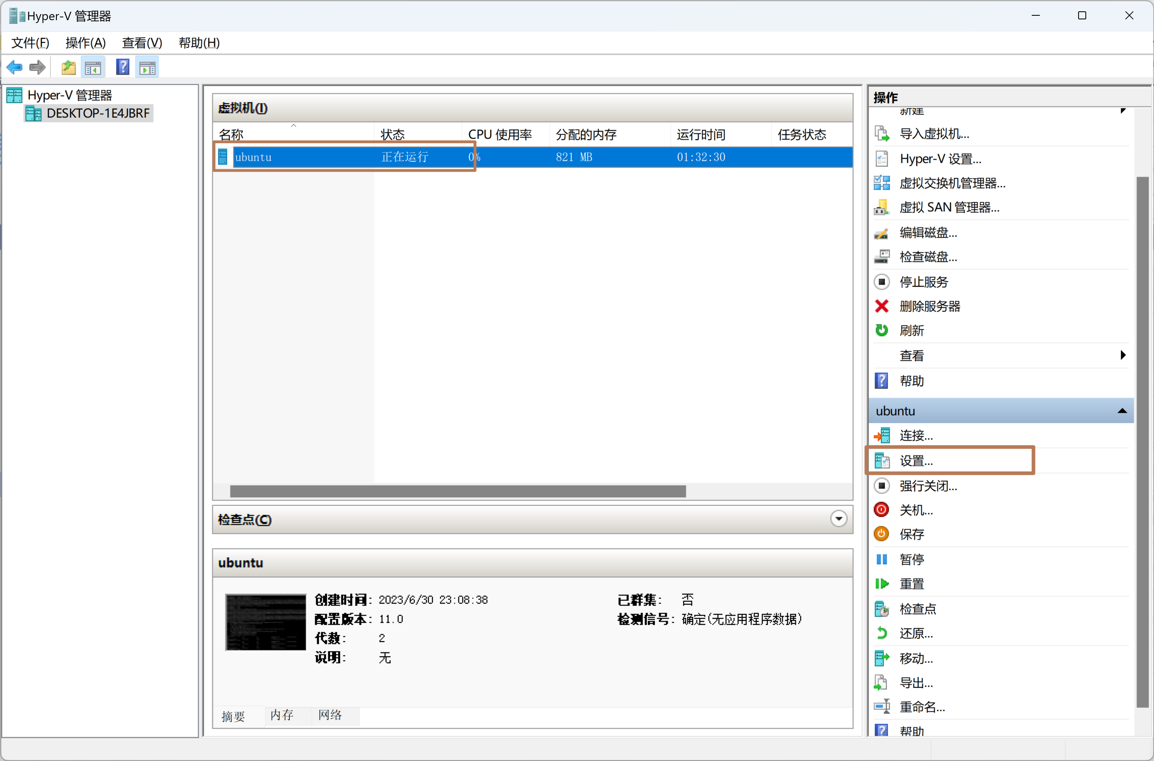
Task: Open Virtual Switch Manager (虚拟交换机管理器)
Action: 952,183
